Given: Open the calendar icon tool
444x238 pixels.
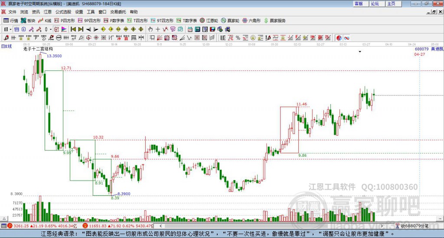Looking at the screenshot, I should [190, 29].
